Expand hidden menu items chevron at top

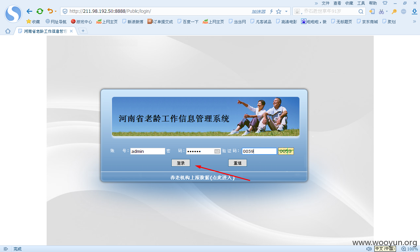pyautogui.click(x=316, y=3)
